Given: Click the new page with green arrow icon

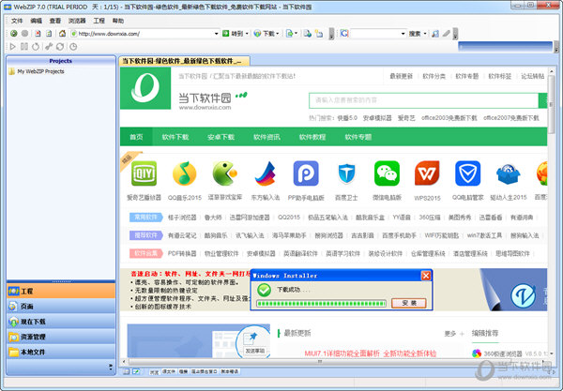Looking at the screenshot, I should (289, 34).
